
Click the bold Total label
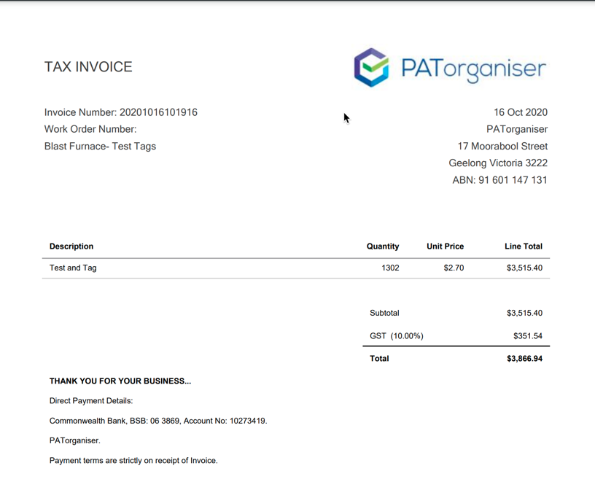(x=379, y=359)
